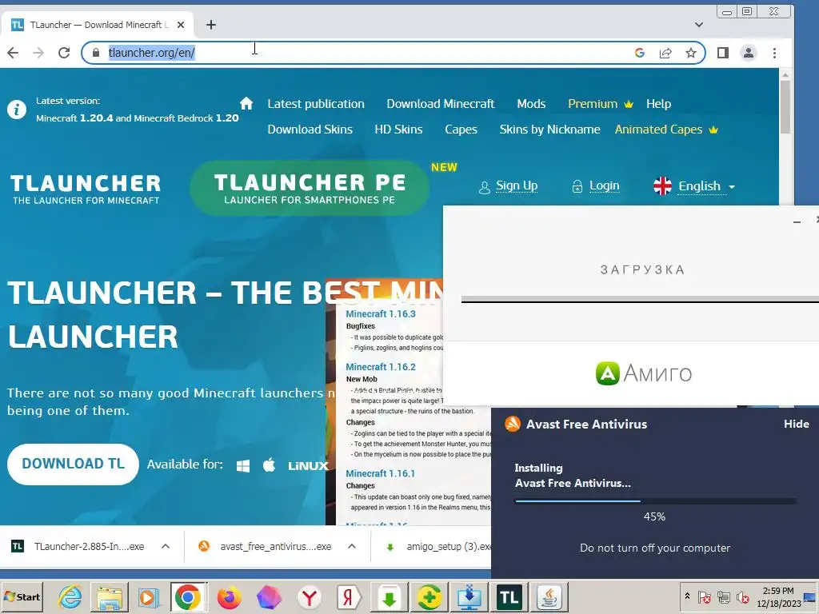
Task: Open Latest publication menu item
Action: point(316,104)
